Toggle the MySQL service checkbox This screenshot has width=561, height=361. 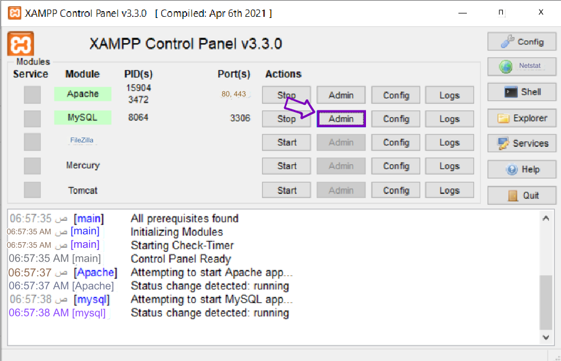pyautogui.click(x=32, y=118)
